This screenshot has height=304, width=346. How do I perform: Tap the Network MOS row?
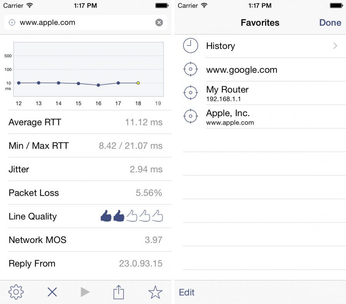[x=86, y=240]
